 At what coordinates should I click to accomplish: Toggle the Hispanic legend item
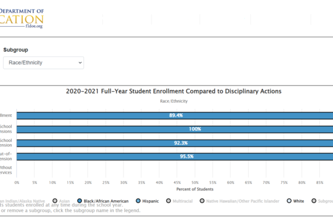[148, 201]
